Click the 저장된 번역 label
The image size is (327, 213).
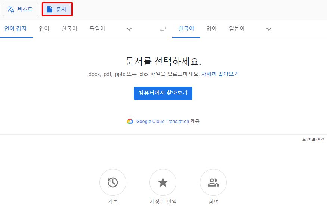(x=163, y=201)
